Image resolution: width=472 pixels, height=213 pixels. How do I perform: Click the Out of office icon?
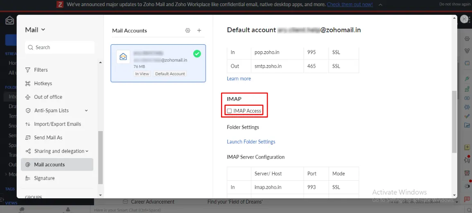tap(28, 97)
